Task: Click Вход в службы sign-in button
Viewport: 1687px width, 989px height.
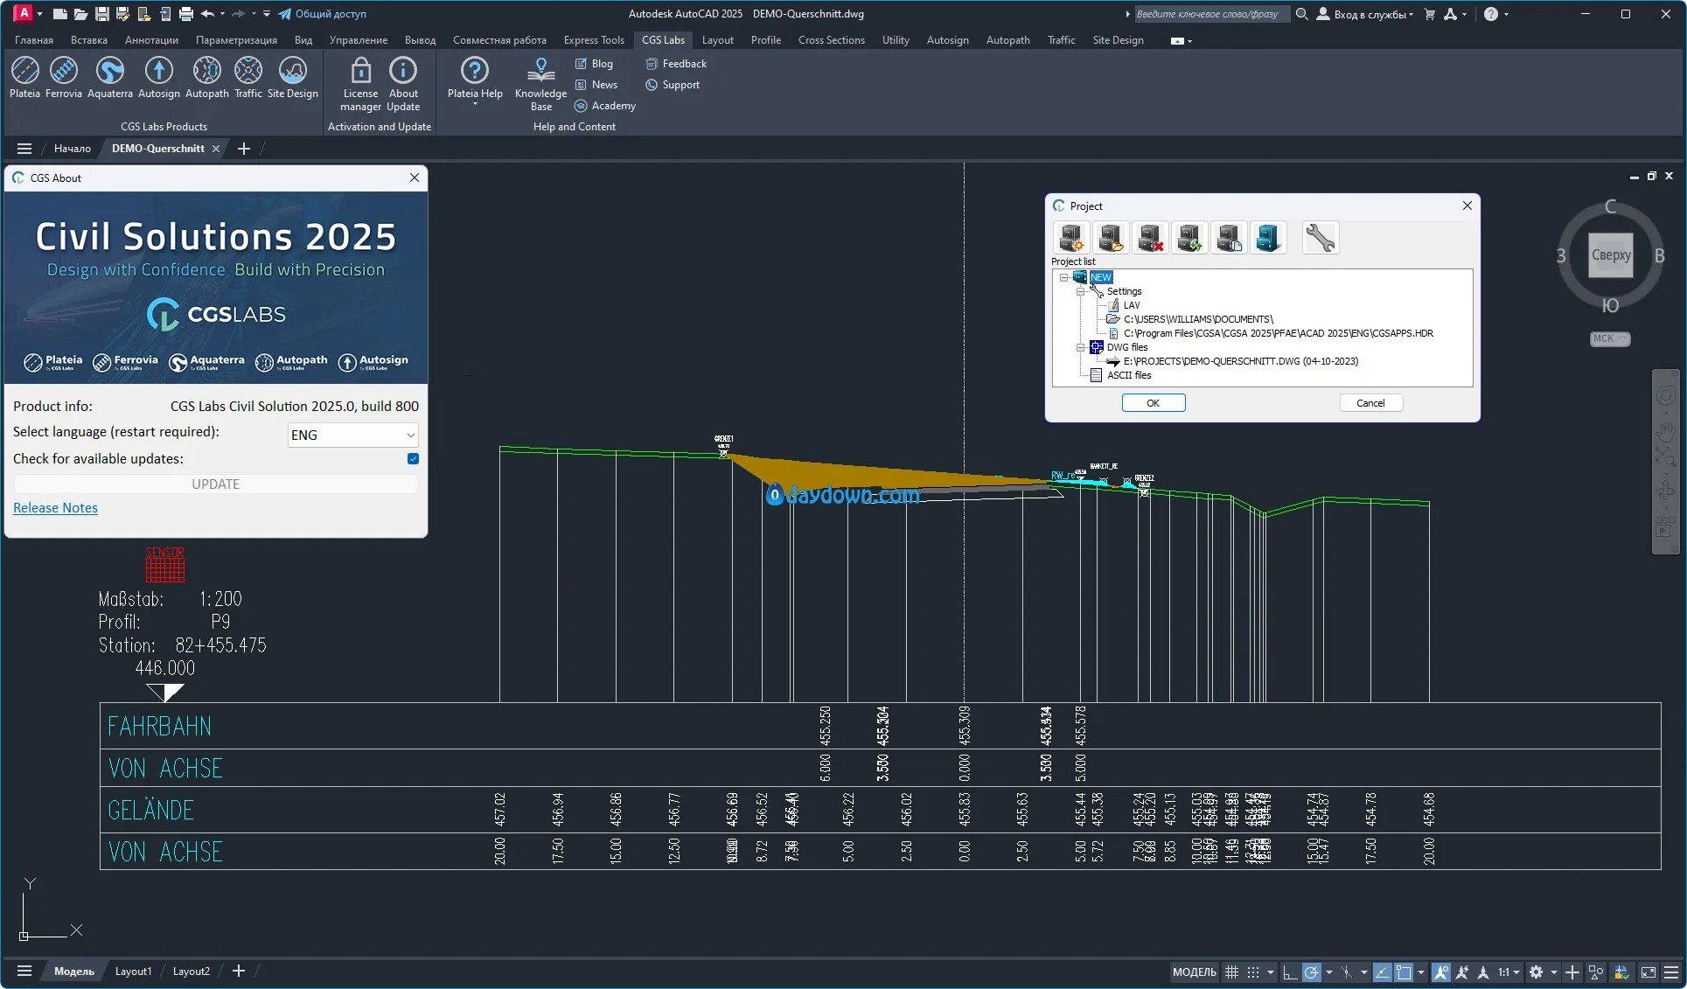Action: (1365, 14)
